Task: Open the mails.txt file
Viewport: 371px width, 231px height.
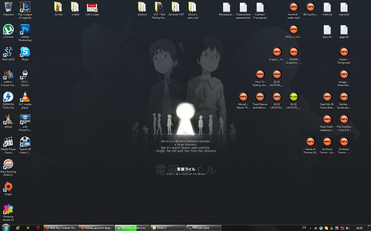Action: [327, 9]
